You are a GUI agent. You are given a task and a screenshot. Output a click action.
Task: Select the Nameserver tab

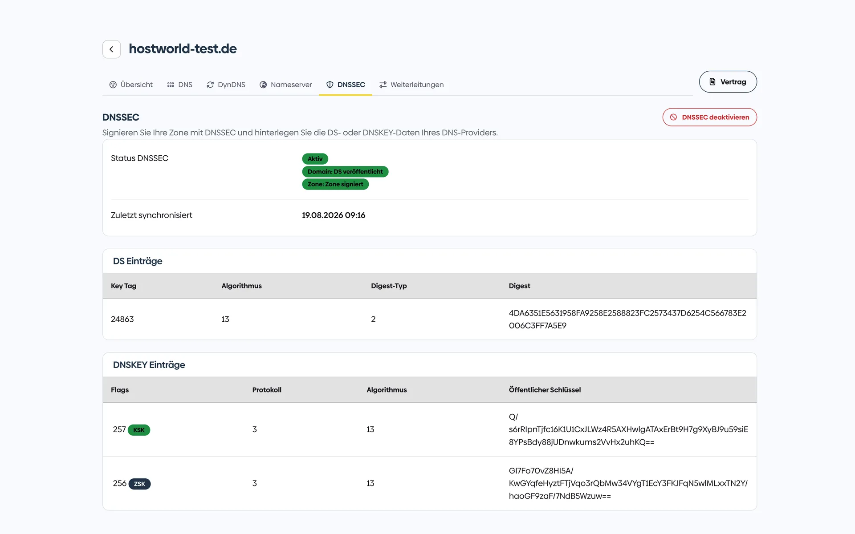click(286, 85)
